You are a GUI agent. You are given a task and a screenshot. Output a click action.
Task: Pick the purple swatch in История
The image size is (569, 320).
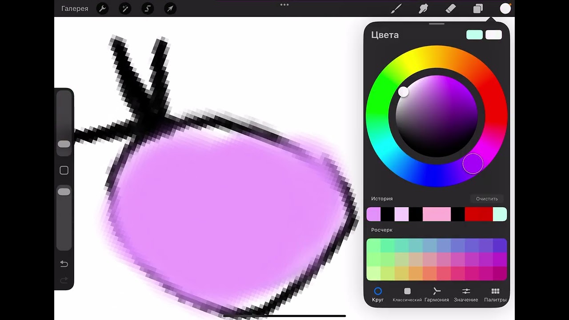click(x=373, y=214)
